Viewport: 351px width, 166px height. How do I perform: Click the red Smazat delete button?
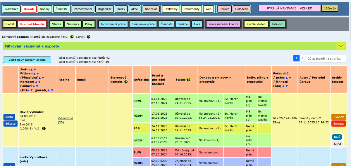click(x=338, y=124)
